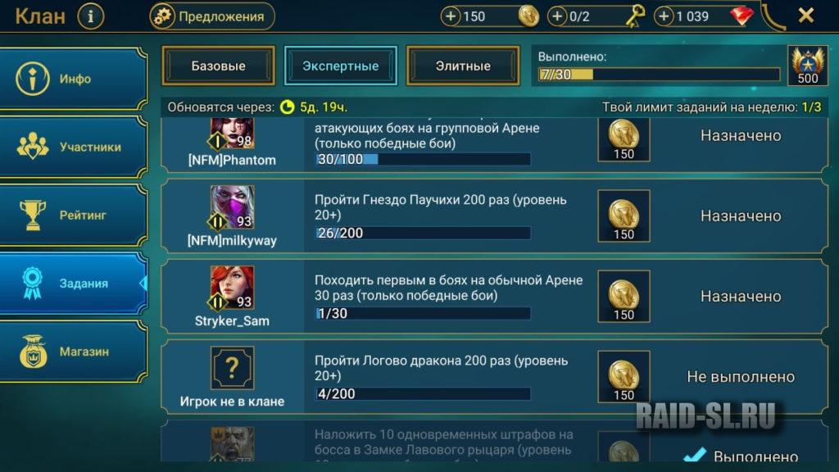Image resolution: width=839 pixels, height=472 pixels.
Task: Buy gems with plus icon near 1 039
Action: (x=664, y=16)
